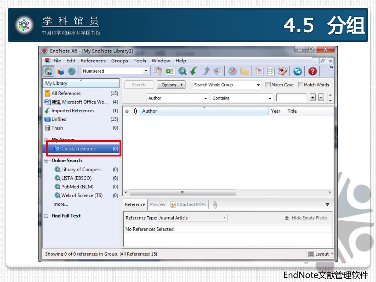Select the Trash group
This screenshot has width=376, height=282.
[82, 128]
